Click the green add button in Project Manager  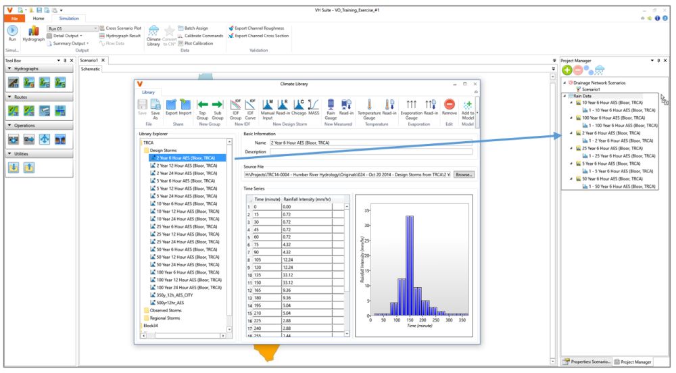tap(567, 70)
